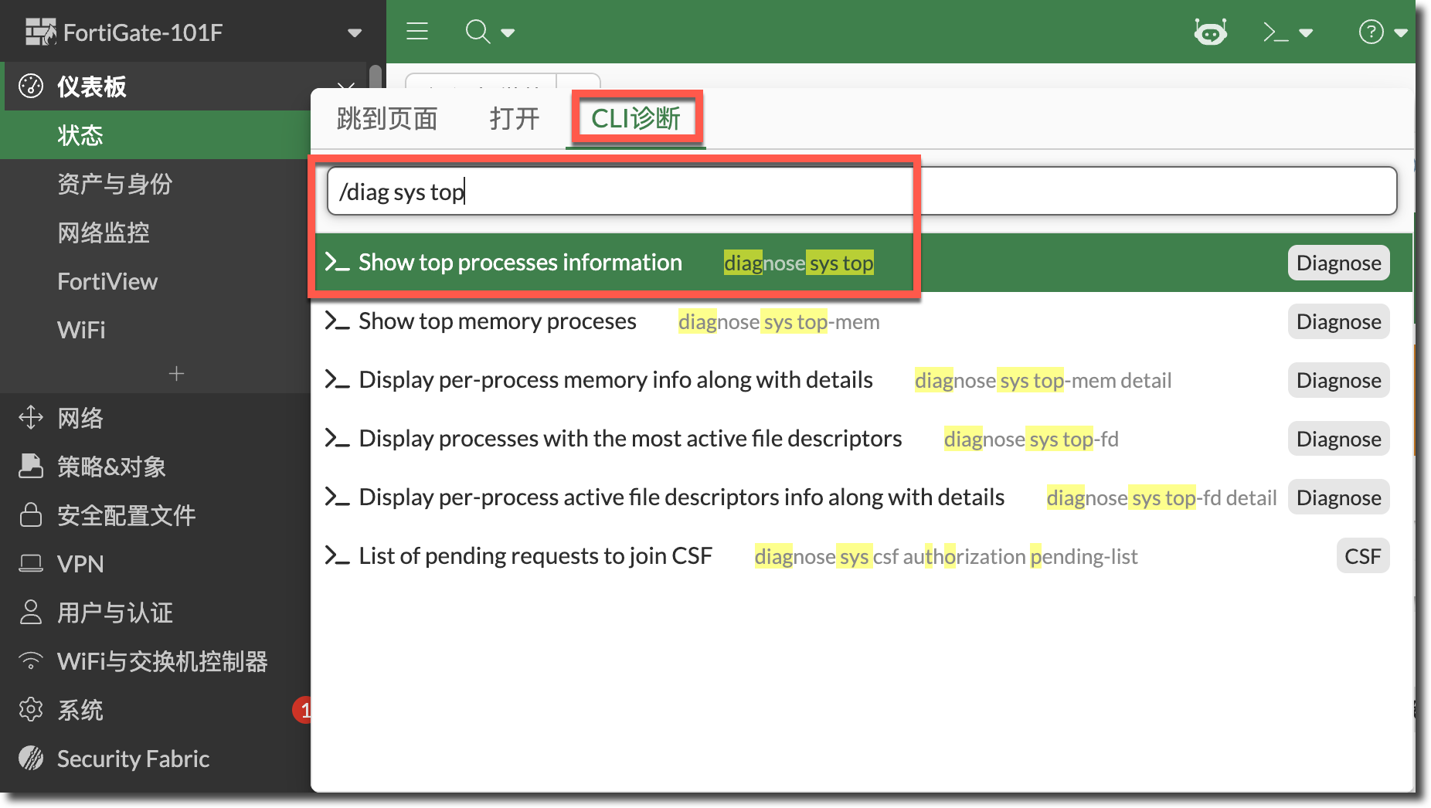1431x808 pixels.
Task: Click the 用户与认证 user icon
Action: 31,612
